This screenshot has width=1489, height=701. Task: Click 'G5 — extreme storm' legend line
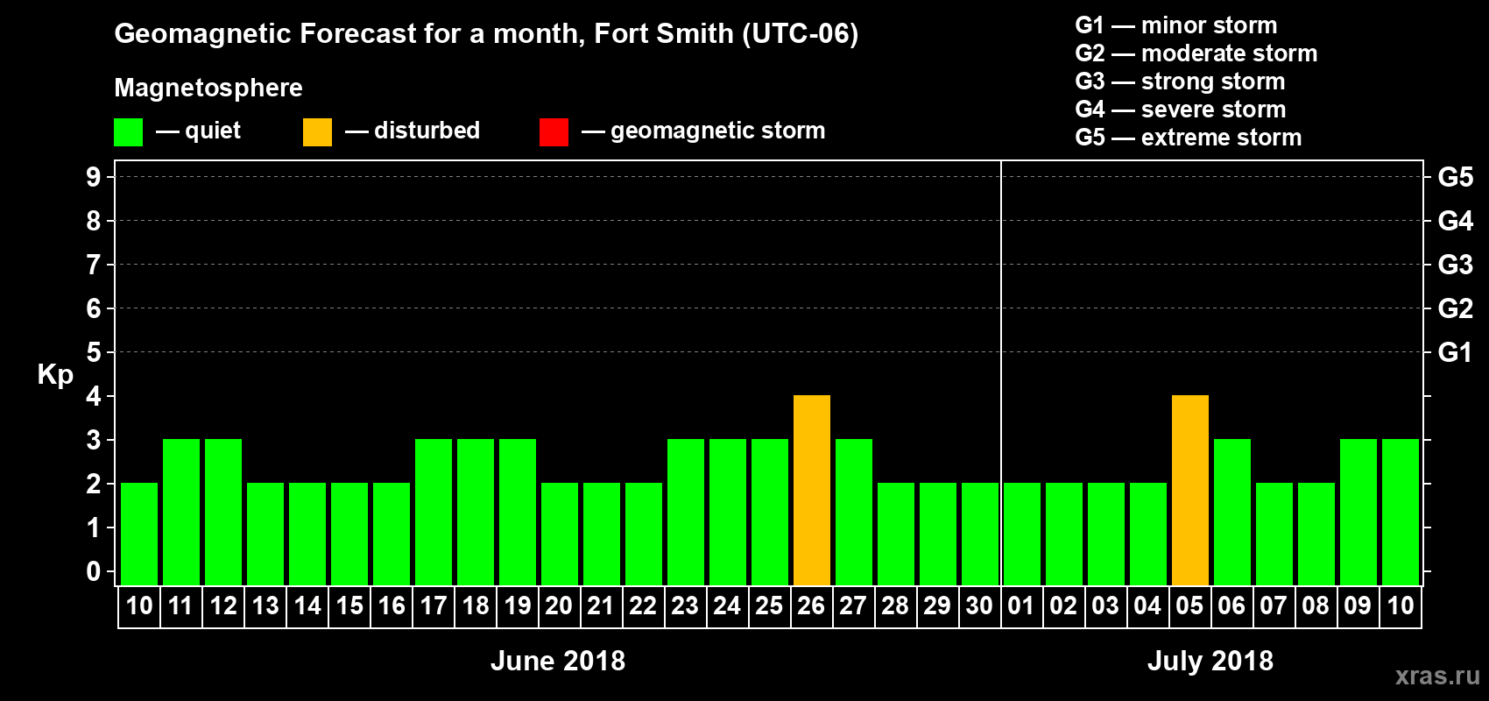click(x=1189, y=138)
